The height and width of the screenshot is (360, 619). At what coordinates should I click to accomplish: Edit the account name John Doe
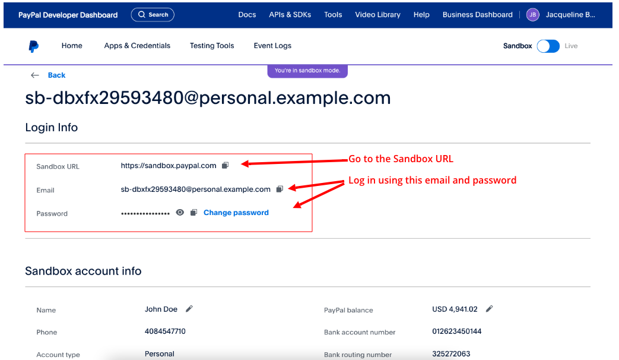189,309
